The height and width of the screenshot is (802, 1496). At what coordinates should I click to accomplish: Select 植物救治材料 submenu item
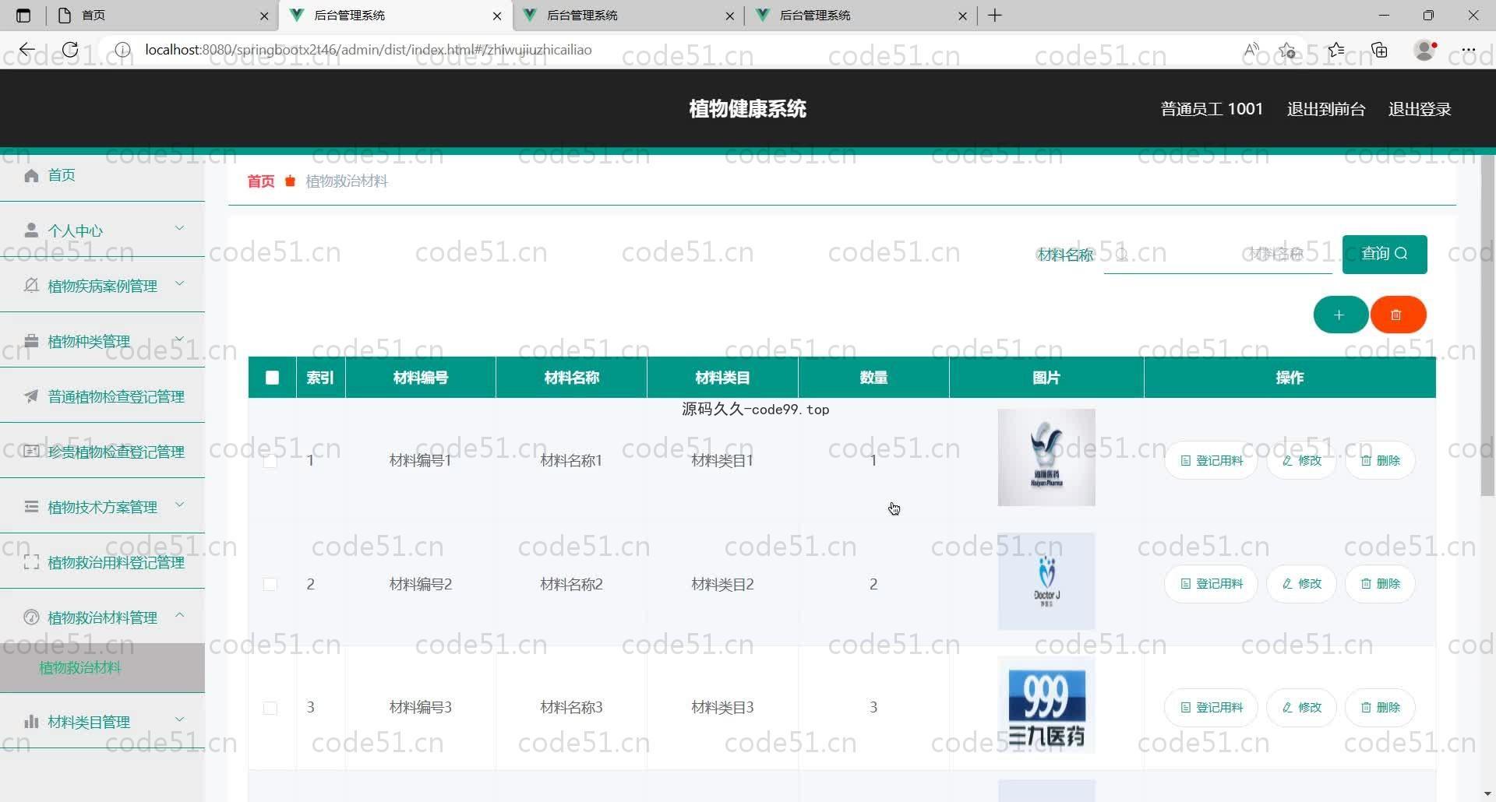(x=102, y=667)
